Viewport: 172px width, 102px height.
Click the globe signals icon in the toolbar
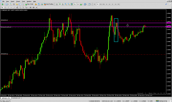click(42, 4)
